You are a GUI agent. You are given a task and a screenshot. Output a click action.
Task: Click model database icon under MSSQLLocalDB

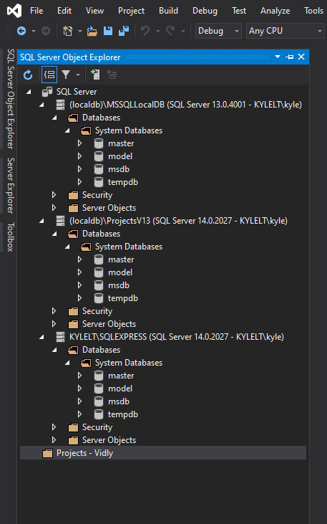(99, 156)
